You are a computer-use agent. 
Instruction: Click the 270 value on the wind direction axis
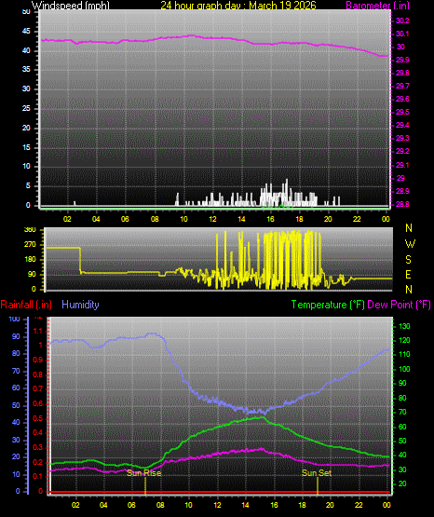click(30, 245)
